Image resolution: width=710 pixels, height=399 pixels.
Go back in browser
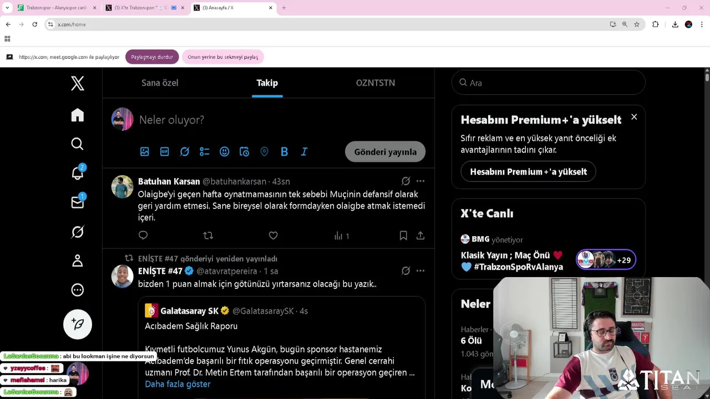[x=8, y=24]
